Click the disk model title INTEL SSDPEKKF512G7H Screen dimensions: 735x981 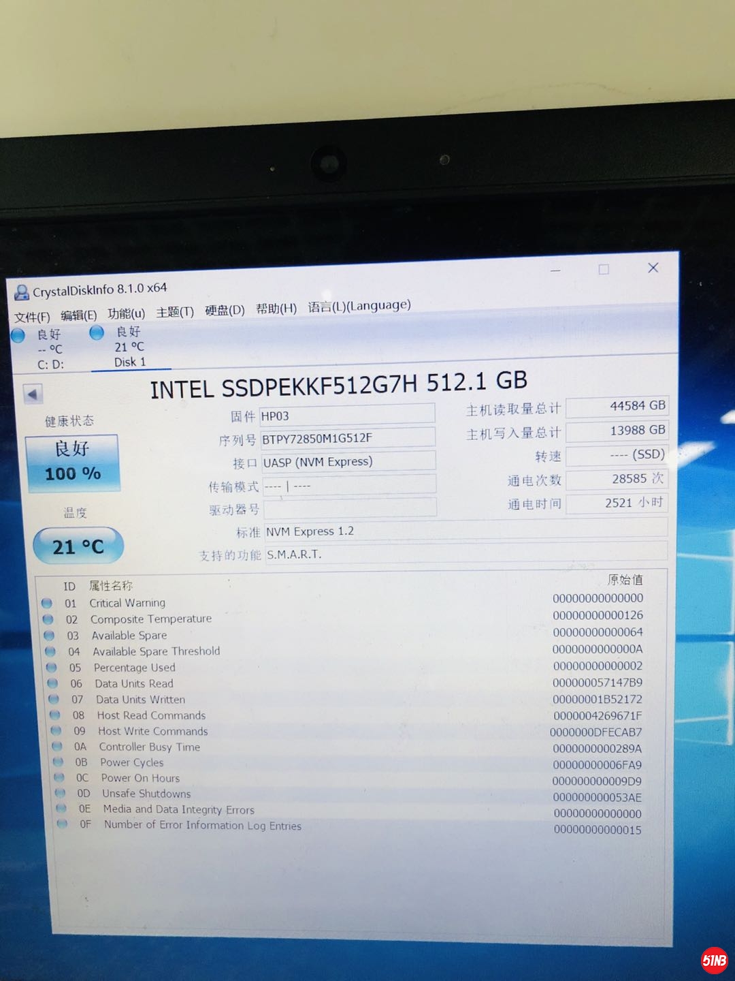coord(284,387)
